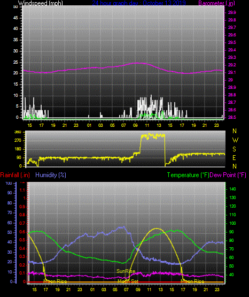249x297 pixels.
Task: Click the "0.7" rainfall axis value
Action: coord(22,223)
